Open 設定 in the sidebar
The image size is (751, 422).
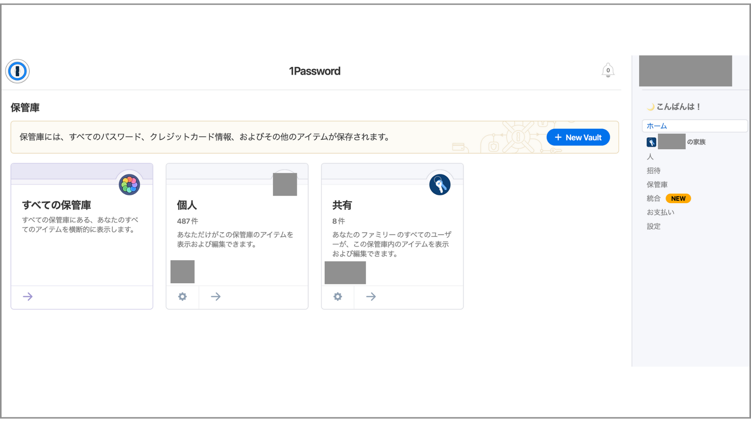654,226
